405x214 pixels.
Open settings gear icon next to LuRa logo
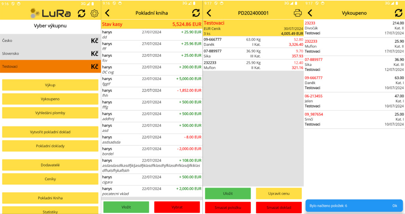[x=94, y=13]
